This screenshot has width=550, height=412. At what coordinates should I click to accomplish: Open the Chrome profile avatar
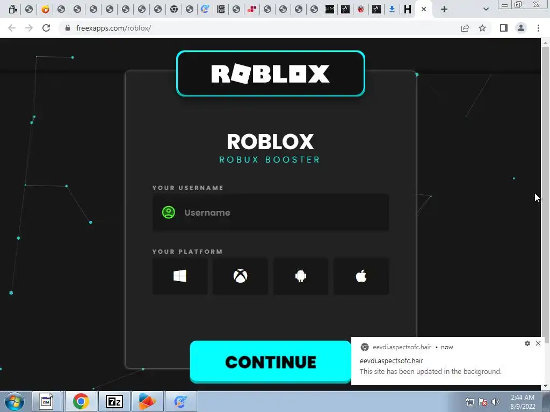(x=521, y=28)
